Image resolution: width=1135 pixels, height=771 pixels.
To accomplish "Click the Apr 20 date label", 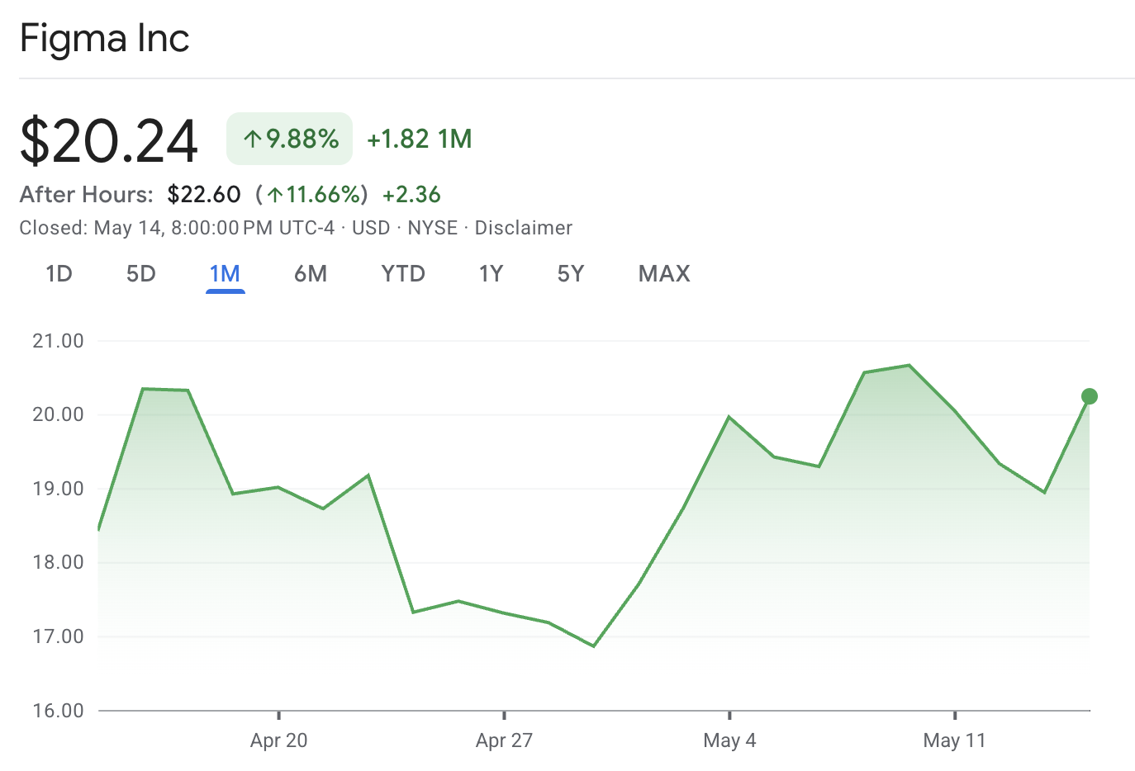I will click(x=278, y=740).
